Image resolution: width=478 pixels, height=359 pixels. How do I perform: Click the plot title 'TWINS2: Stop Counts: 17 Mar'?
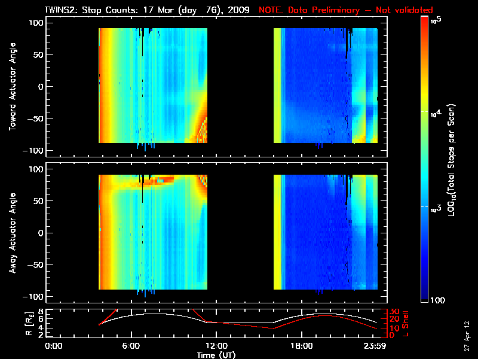[x=111, y=10]
